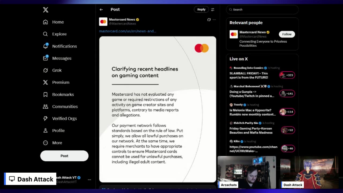Click the X logo in the sidebar
The width and height of the screenshot is (343, 193).
coord(46,10)
